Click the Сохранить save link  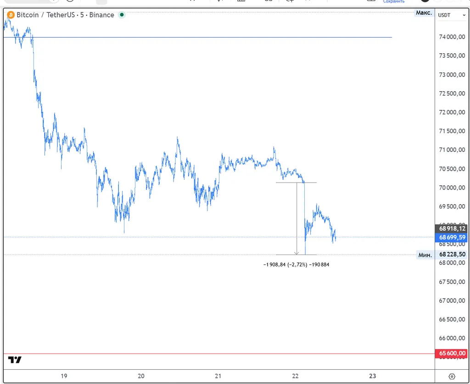(393, 2)
